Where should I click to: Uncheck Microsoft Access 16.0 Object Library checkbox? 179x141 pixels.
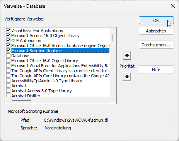tap(9, 36)
